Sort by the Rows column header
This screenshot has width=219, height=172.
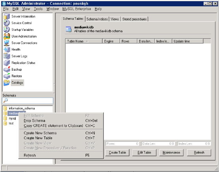[129, 41]
